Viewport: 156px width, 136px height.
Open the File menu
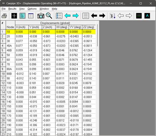point(3,9)
